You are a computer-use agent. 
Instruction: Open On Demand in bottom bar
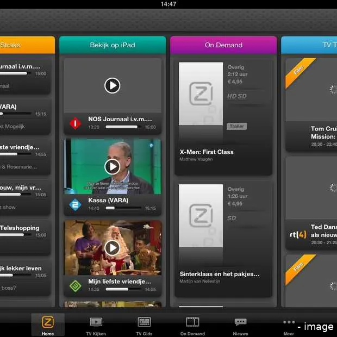[192, 327]
